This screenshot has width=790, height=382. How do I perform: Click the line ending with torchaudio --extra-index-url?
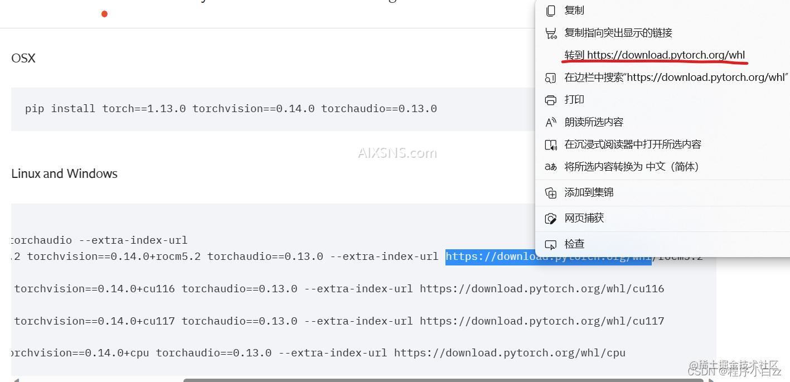click(99, 240)
